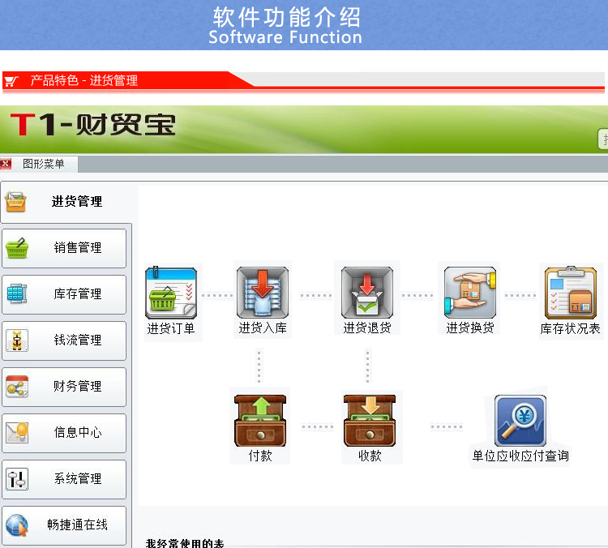Select the 进货管理 sidebar menu
This screenshot has height=548, width=608.
click(66, 202)
